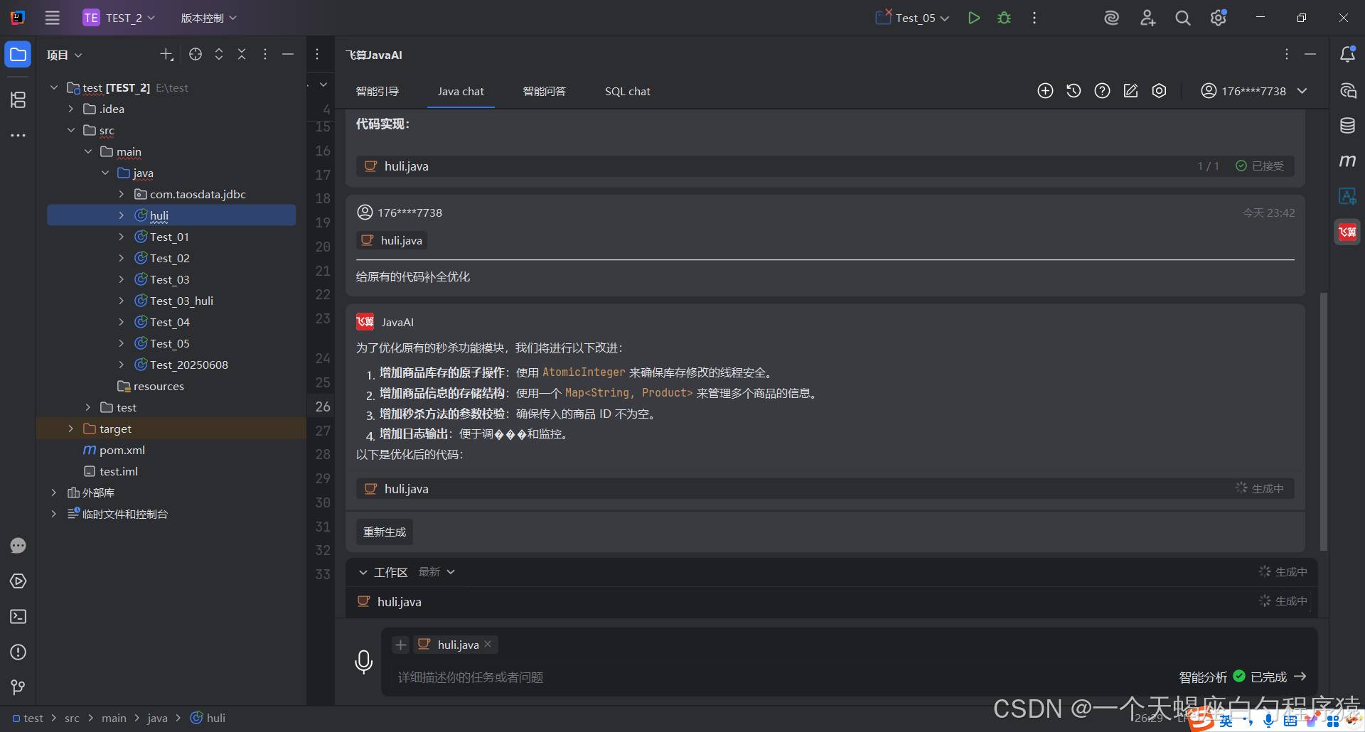Open the edit note icon
Viewport: 1365px width, 732px height.
click(x=1130, y=91)
